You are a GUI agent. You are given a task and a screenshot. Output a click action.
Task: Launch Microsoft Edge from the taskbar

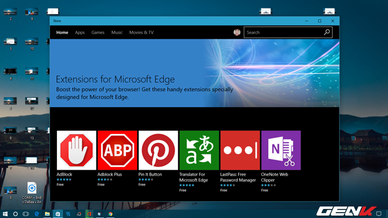[x=36, y=214]
